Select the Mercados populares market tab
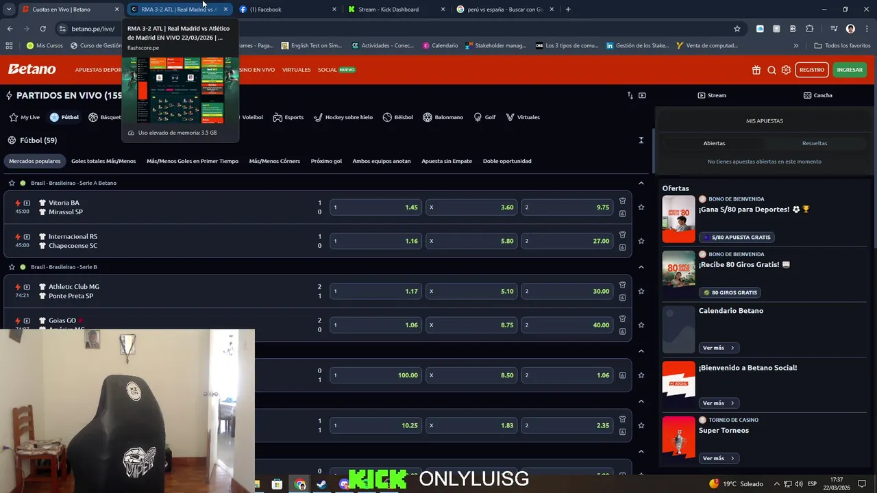877x493 pixels. [35, 161]
